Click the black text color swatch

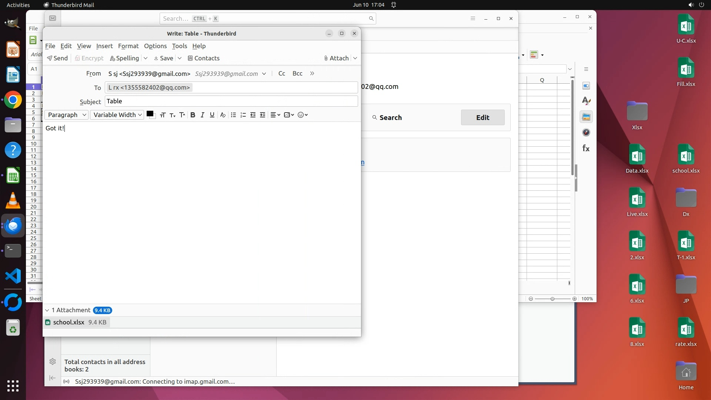pyautogui.click(x=150, y=114)
